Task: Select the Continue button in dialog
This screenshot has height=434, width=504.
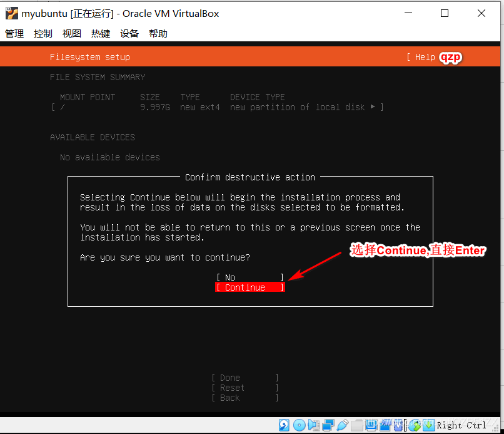Action: (249, 287)
